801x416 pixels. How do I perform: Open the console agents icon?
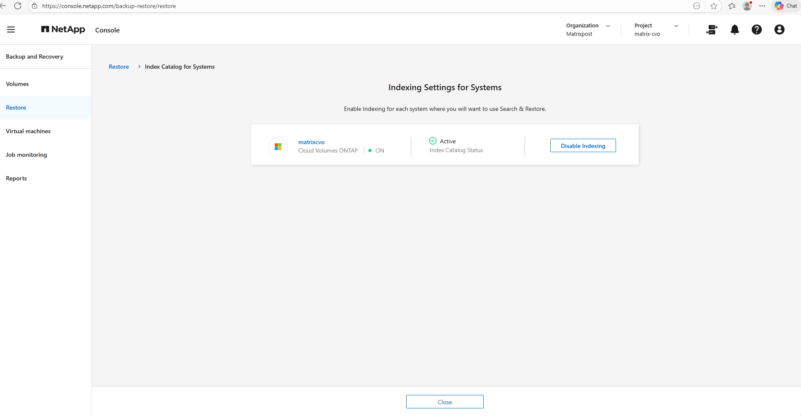[712, 30]
